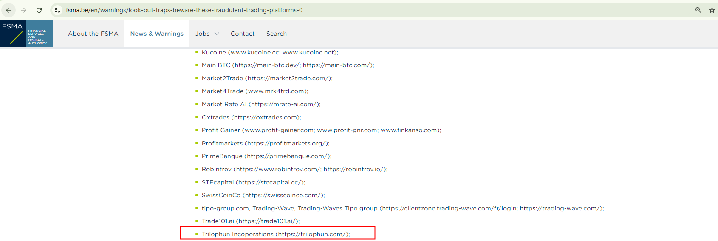Expand the Jobs dropdown chevron
The image size is (718, 241).
pos(217,34)
